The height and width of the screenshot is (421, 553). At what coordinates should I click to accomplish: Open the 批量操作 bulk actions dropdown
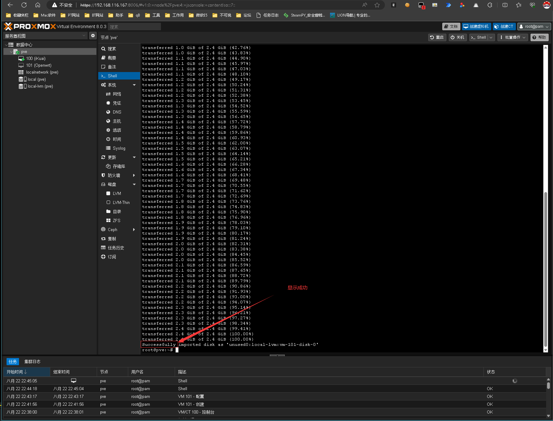[513, 37]
